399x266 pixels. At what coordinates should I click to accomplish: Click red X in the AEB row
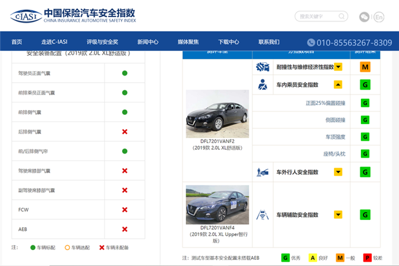coord(125,229)
